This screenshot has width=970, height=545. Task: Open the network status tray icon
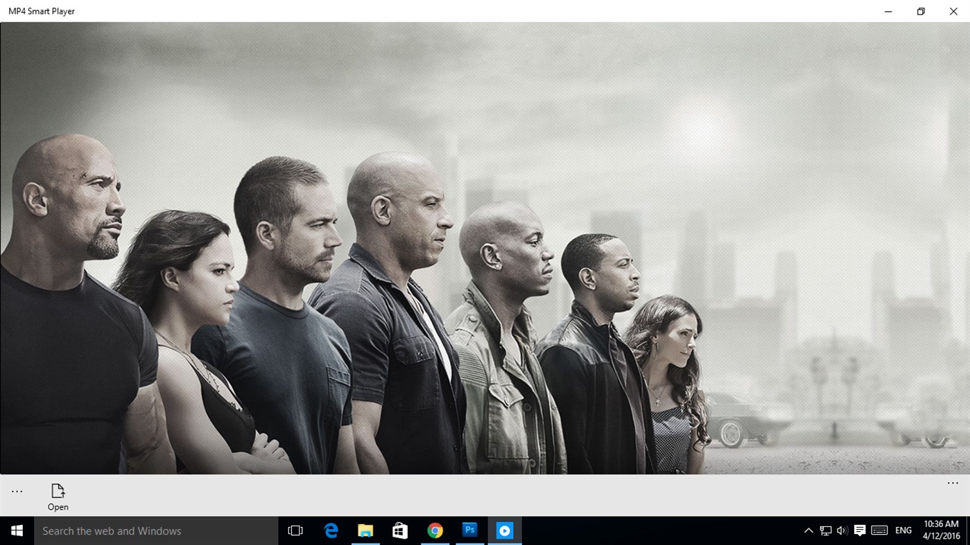(x=825, y=530)
